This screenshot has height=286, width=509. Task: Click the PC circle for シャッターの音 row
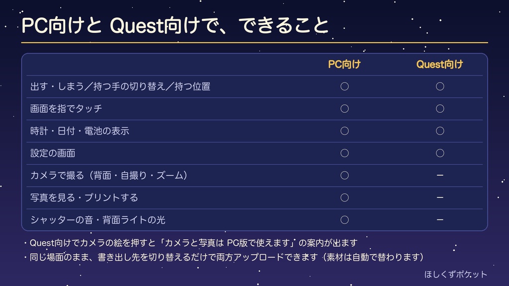tap(344, 220)
